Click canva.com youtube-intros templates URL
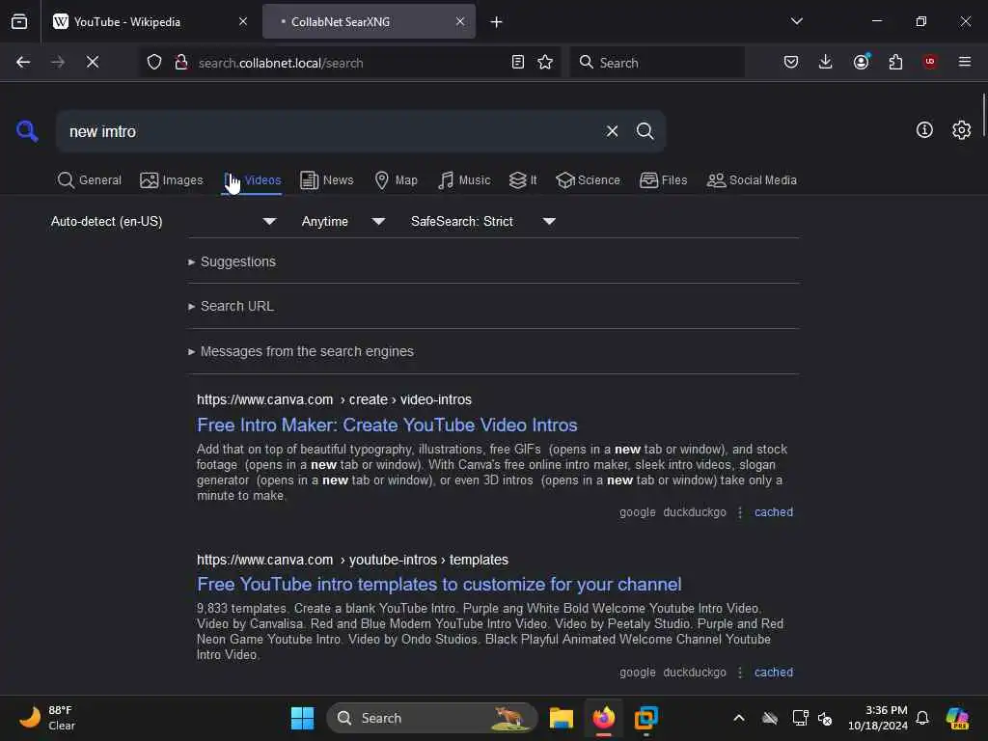Image resolution: width=988 pixels, height=741 pixels. tap(352, 560)
